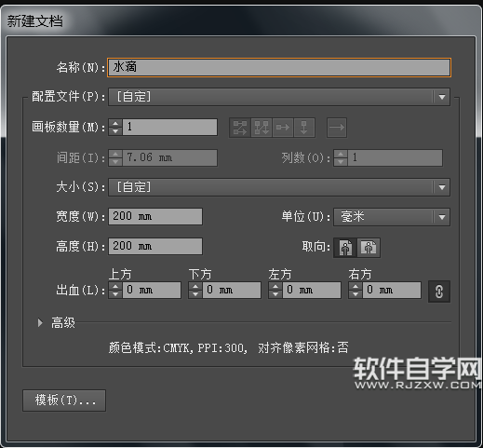Click the 左方 left bleed field
The height and width of the screenshot is (448, 483).
(312, 291)
